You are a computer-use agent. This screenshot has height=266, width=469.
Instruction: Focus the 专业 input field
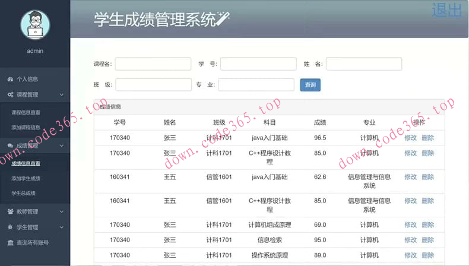[256, 85]
